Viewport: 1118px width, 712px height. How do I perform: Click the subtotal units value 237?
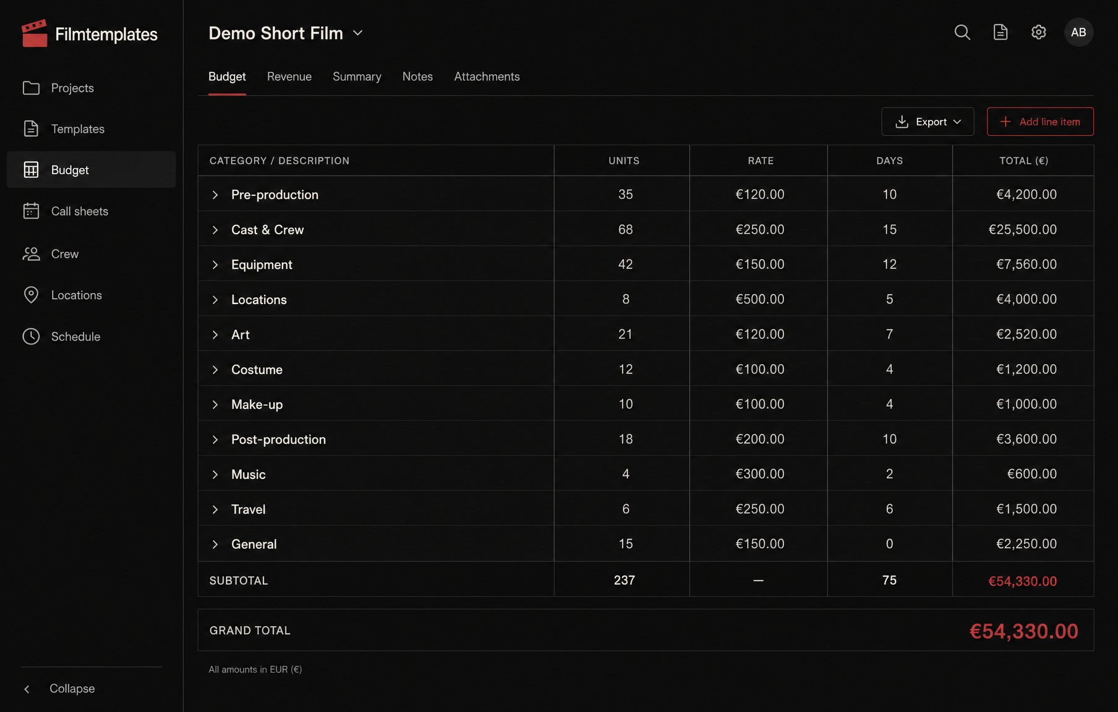point(624,580)
